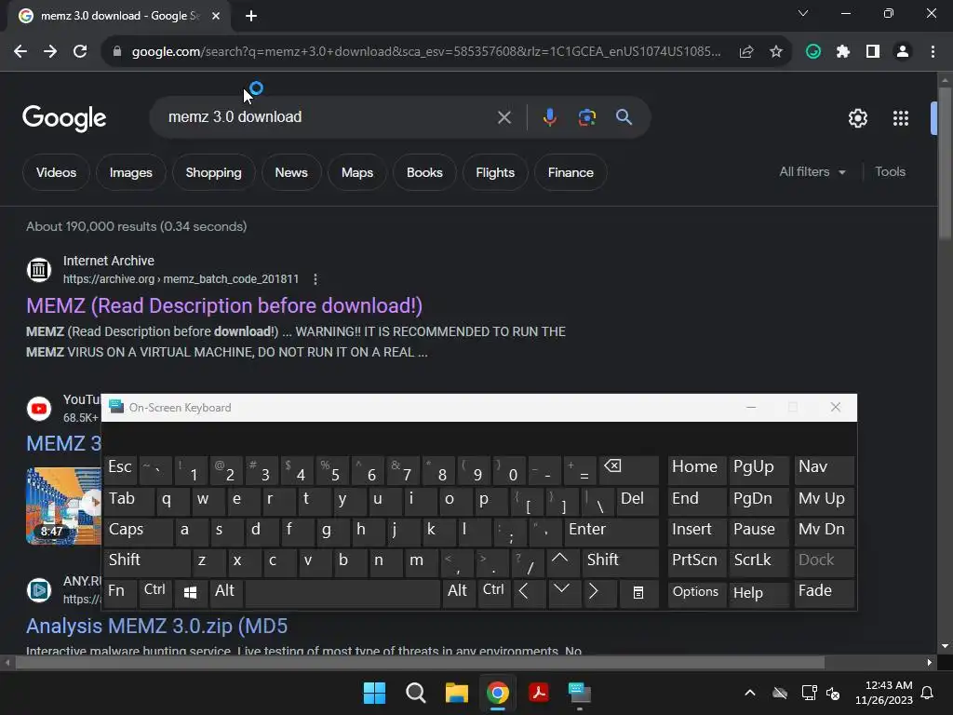The height and width of the screenshot is (715, 953).
Task: Click the Google logo
Action: [x=64, y=118]
